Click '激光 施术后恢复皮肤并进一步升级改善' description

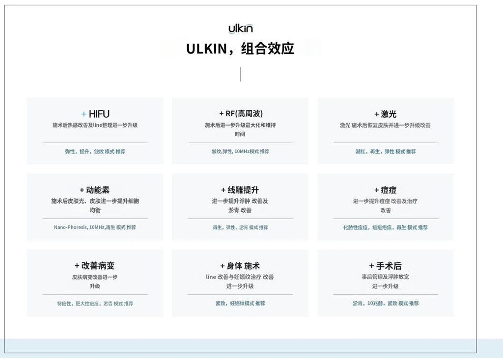coord(385,125)
